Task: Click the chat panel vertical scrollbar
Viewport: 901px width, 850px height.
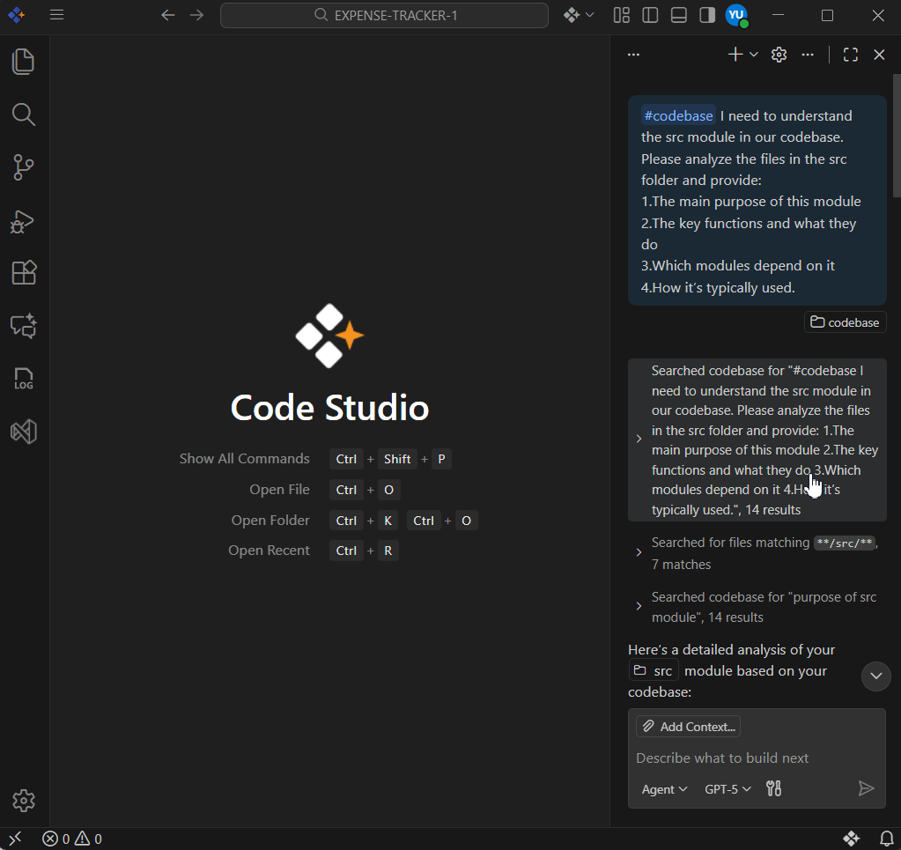Action: click(x=897, y=136)
